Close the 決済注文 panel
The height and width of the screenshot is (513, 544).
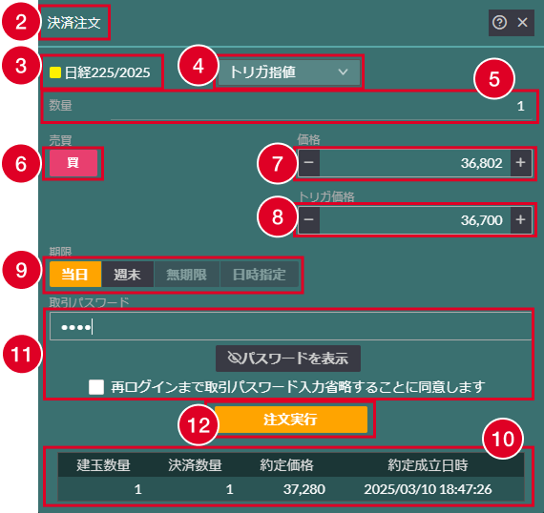[522, 23]
